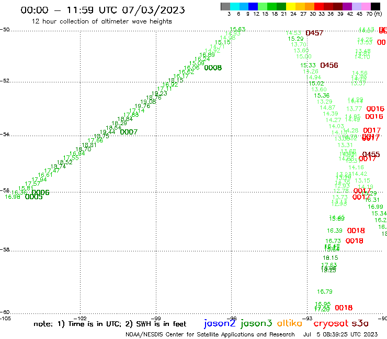This screenshot has height=339, width=387.
Task: Click the wave height value 17.66
Action: (x=95, y=141)
